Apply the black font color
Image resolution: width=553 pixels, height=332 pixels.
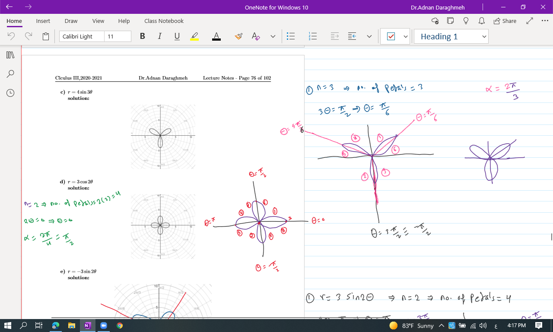point(216,36)
